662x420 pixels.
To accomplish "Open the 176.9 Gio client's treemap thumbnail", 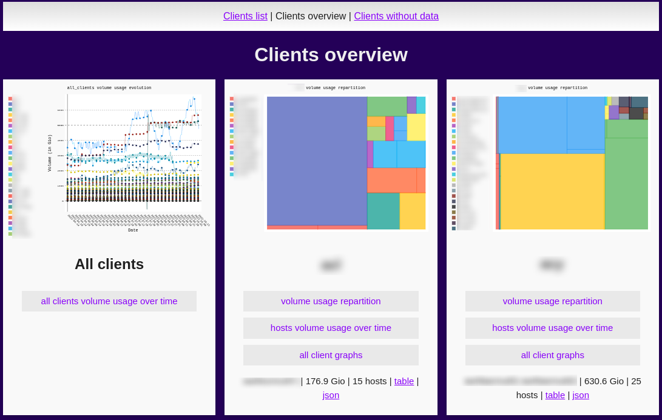I will click(x=331, y=159).
